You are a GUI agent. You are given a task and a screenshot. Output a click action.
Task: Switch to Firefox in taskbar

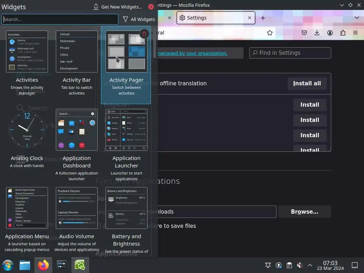[x=43, y=265]
